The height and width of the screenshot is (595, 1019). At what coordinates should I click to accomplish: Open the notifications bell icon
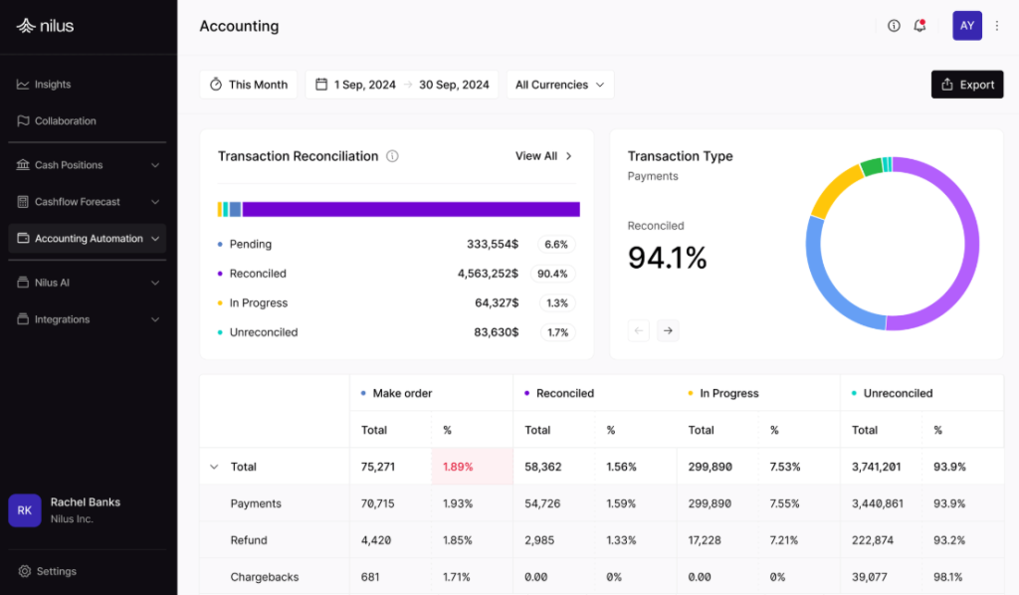(x=919, y=26)
